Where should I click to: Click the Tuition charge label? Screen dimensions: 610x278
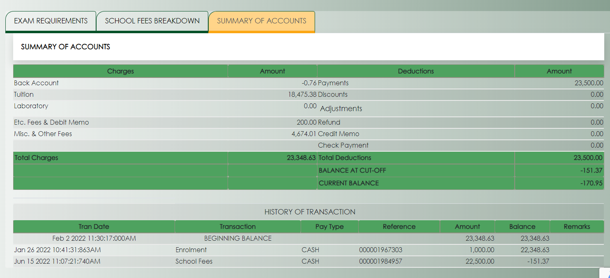24,94
